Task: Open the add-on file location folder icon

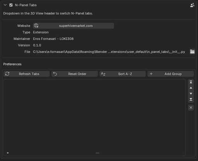Action: pos(192,52)
